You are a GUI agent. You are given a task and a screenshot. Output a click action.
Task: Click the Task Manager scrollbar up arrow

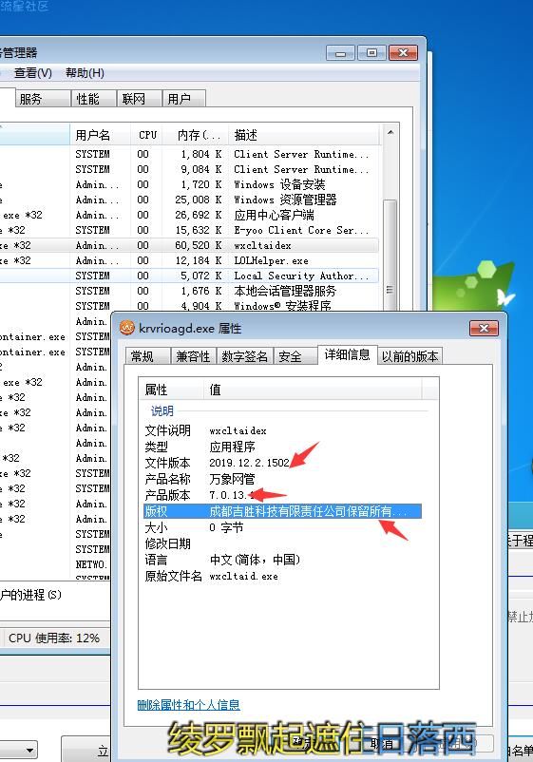pyautogui.click(x=390, y=132)
